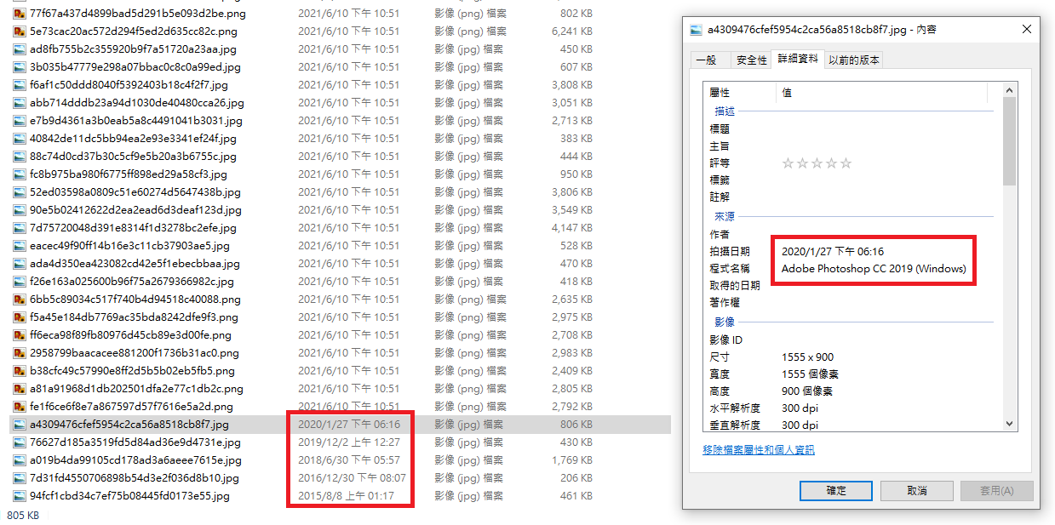Click the icon of 88c74d0cd37b30c5cf9e5b20a3b6755c.jpg
The image size is (1055, 525).
pyautogui.click(x=20, y=157)
